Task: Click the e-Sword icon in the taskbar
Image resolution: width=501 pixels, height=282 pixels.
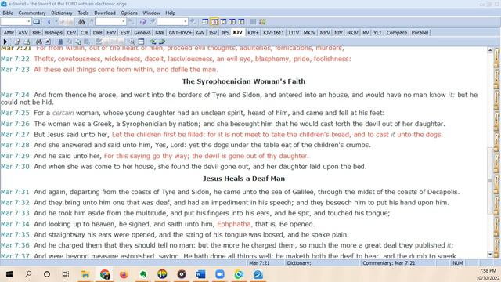Action: [258, 274]
